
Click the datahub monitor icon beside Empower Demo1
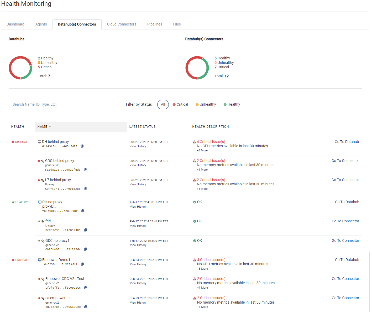(x=40, y=259)
